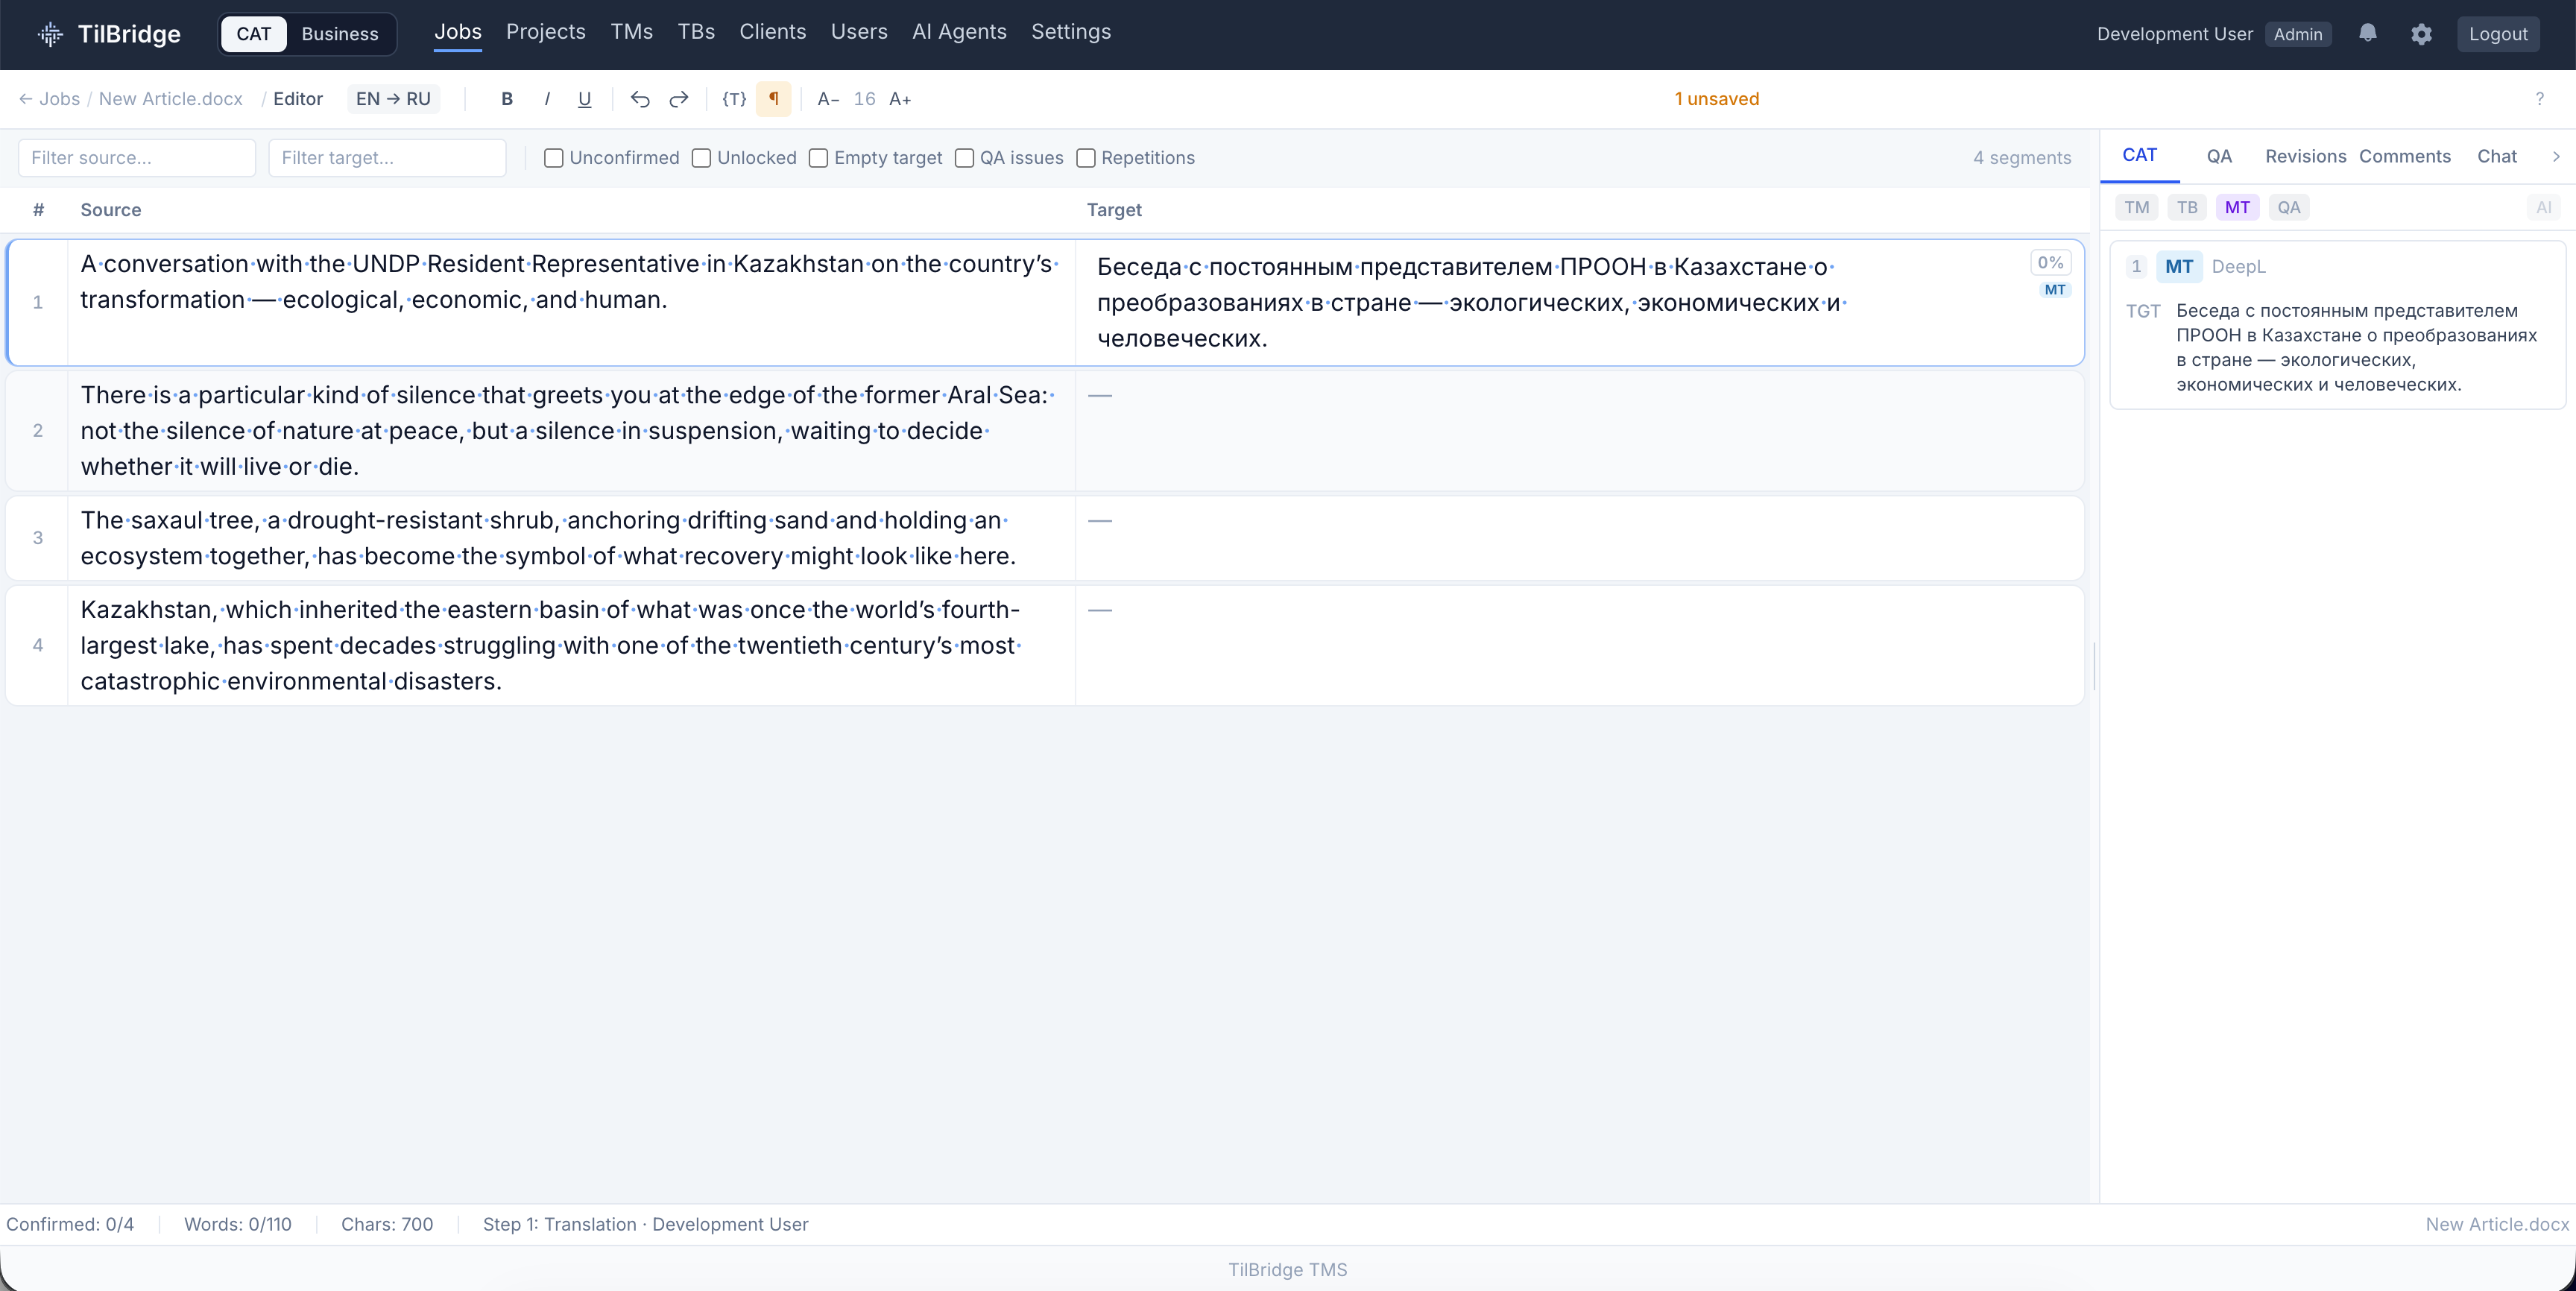Toggle the {T} tags display button
Viewport: 2576px width, 1291px height.
[x=734, y=99]
